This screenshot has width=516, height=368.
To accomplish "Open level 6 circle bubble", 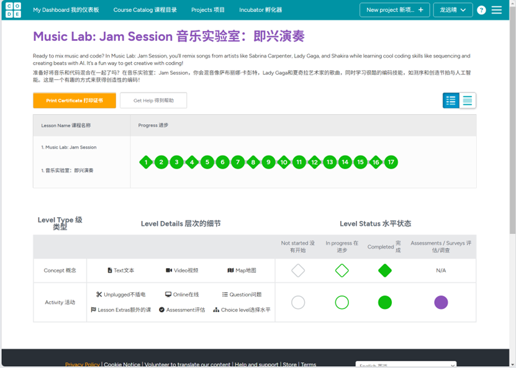I will tap(222, 162).
